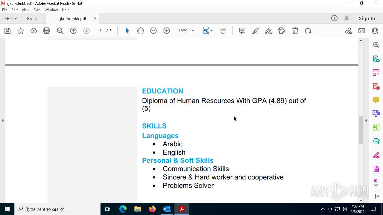
Task: Open Outlook from taskbar
Action: (167, 209)
